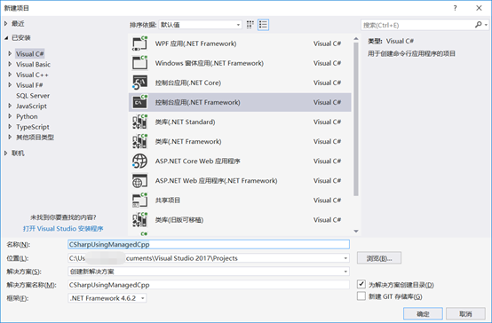Open the .NET Framework version dropdown
Image resolution: width=492 pixels, height=323 pixels.
tap(107, 298)
